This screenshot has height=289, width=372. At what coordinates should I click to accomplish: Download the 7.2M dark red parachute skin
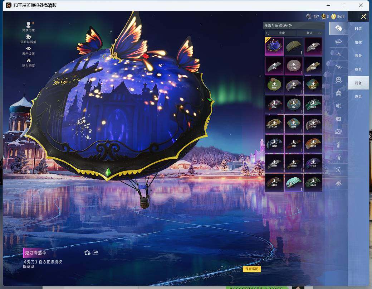click(294, 144)
